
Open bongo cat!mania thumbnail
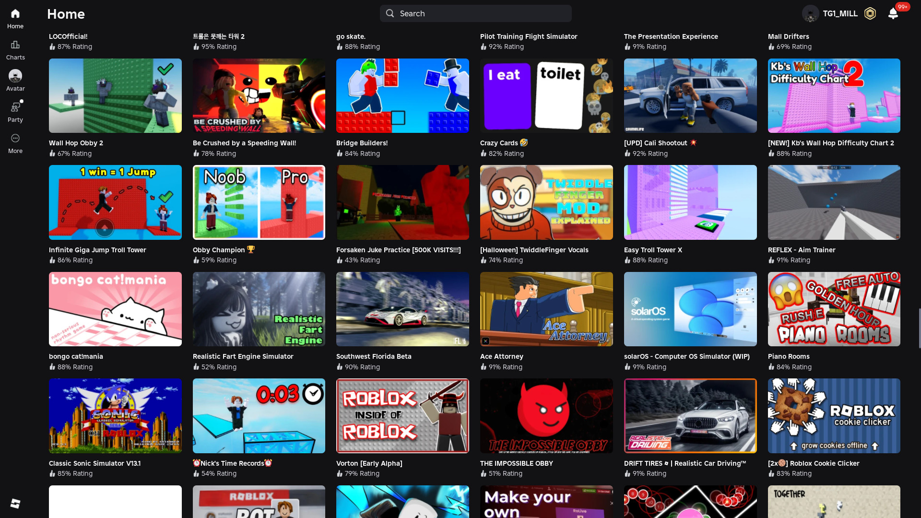pos(115,309)
